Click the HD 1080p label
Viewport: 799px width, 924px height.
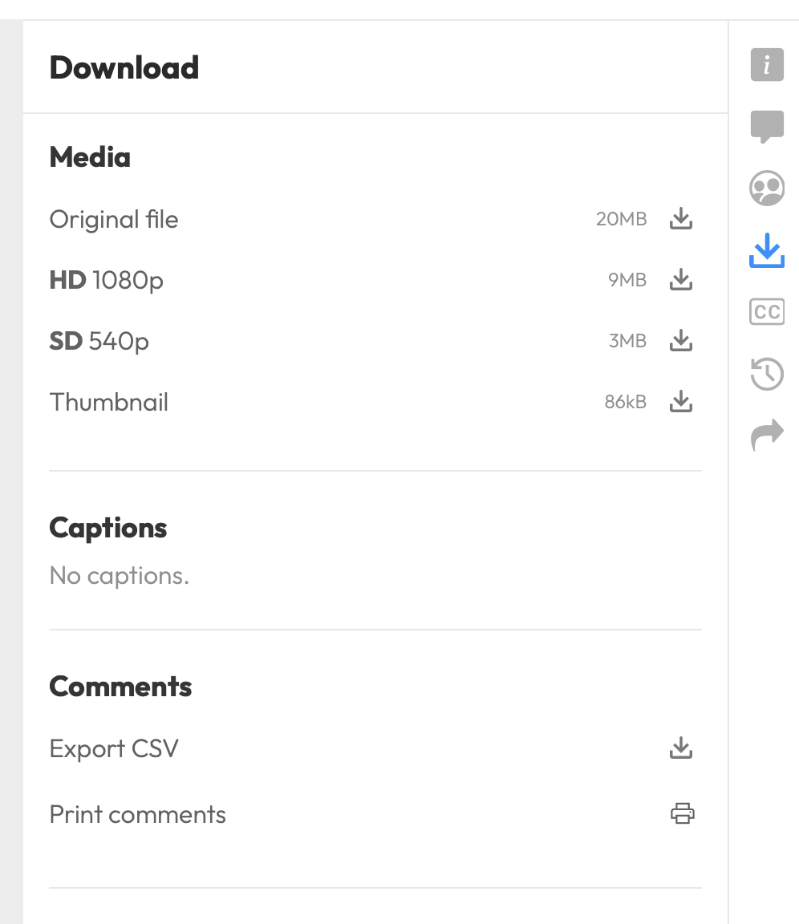[x=106, y=280]
